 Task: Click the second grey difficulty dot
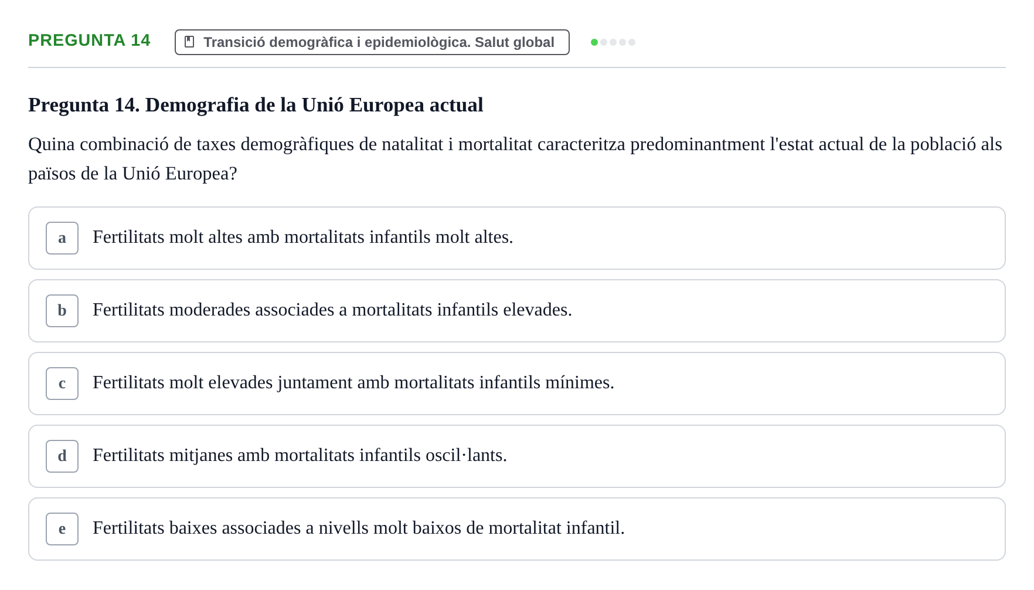click(604, 42)
